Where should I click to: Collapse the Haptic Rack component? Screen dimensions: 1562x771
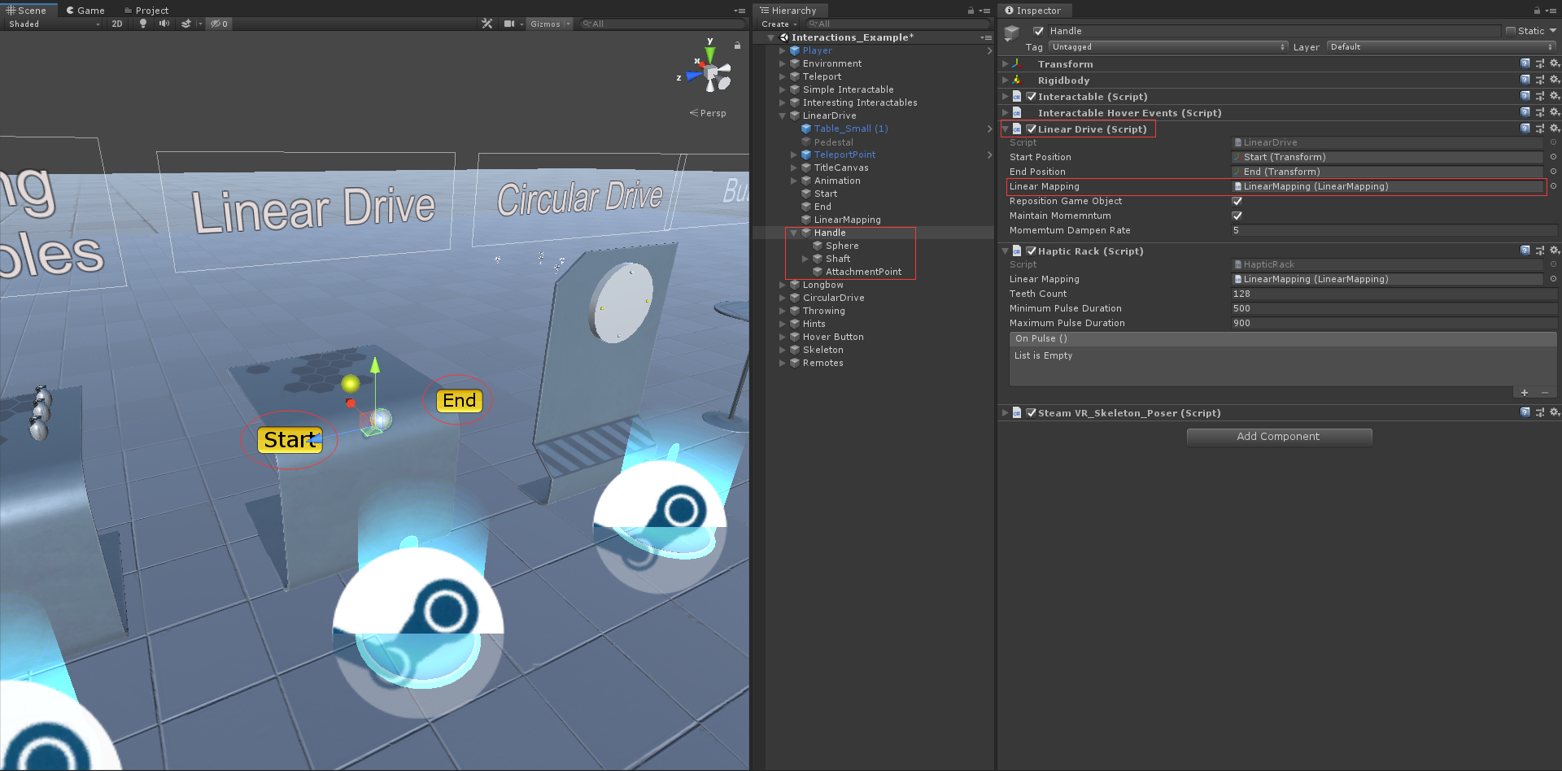point(1006,250)
